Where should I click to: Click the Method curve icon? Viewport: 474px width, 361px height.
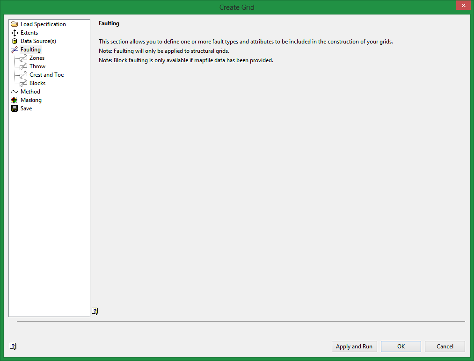coord(15,92)
